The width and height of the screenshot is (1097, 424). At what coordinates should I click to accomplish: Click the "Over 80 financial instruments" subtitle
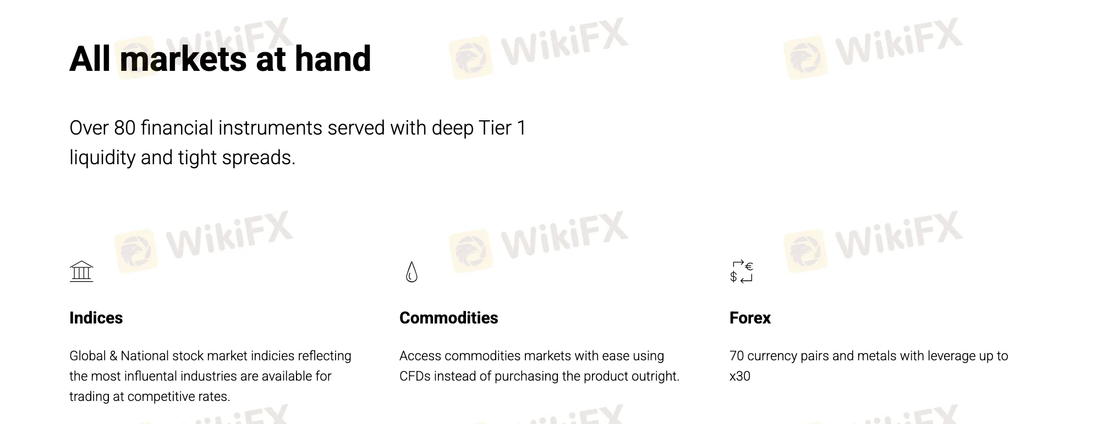[298, 128]
